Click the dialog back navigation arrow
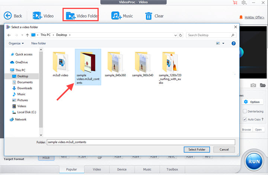 [9, 35]
